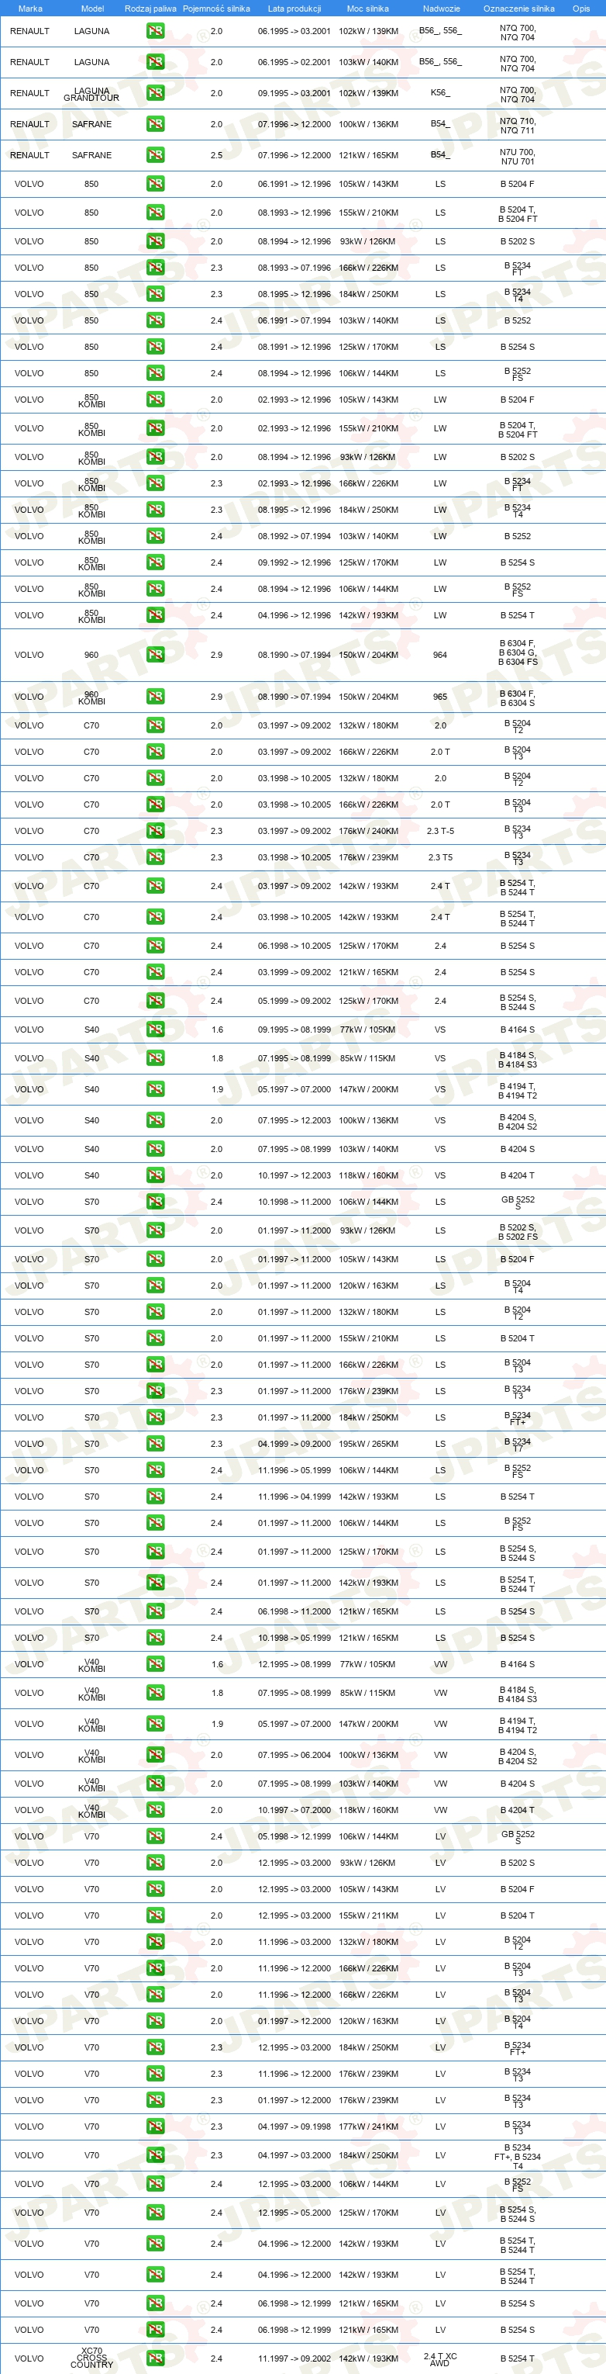Click fuel icon in Volvo 960 964 row
Screen dimensions: 606x2374
155,656
